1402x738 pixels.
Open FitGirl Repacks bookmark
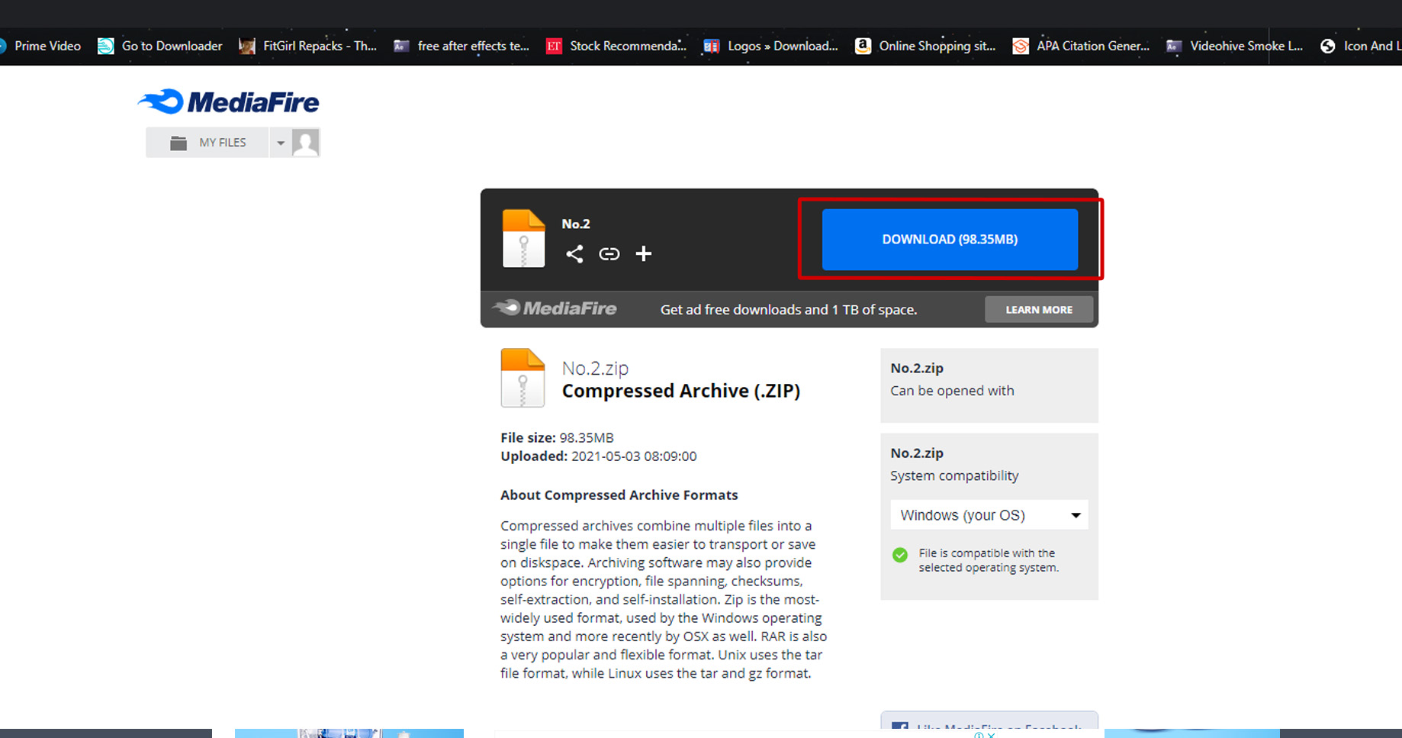pyautogui.click(x=308, y=46)
